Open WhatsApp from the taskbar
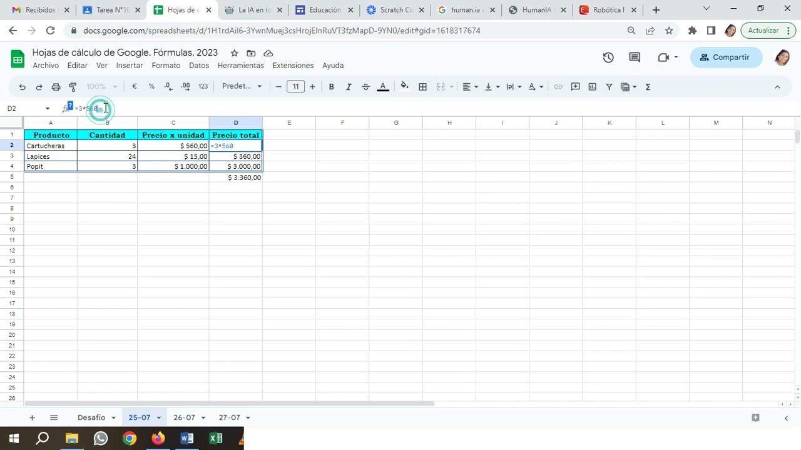801x450 pixels. click(x=100, y=439)
